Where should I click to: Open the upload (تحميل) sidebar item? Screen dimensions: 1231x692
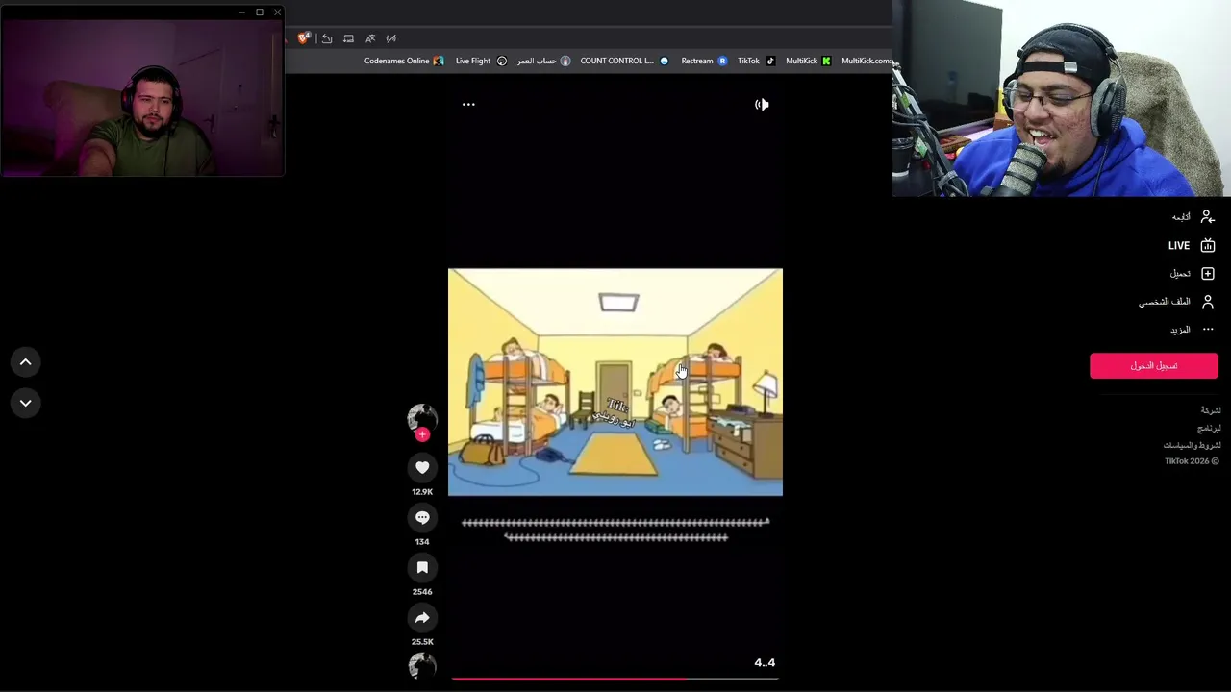1193,274
